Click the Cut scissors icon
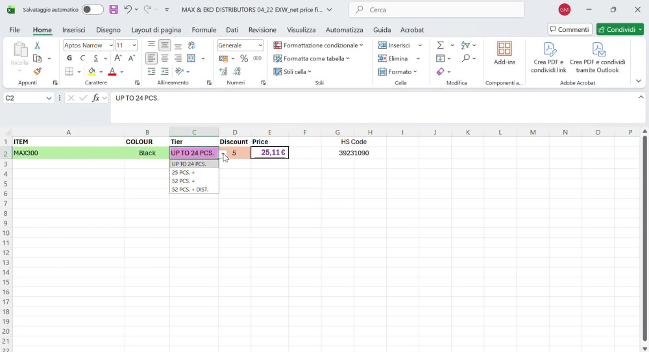Viewport: 649px width, 352px height. [37, 45]
